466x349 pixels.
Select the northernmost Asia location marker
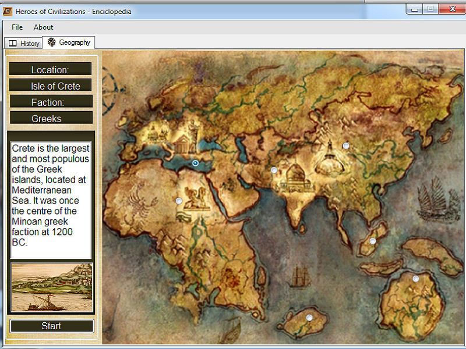(346, 145)
